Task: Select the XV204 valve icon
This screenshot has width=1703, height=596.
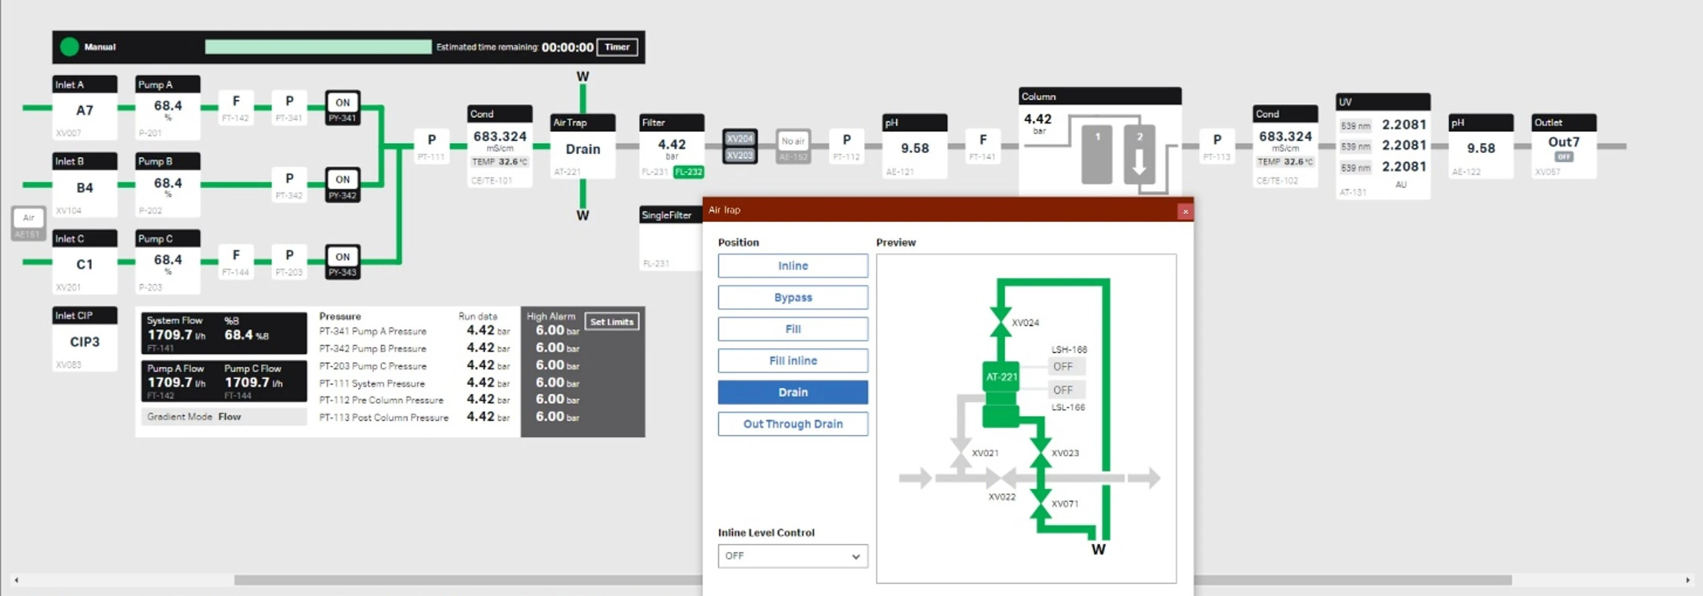Action: click(x=739, y=140)
